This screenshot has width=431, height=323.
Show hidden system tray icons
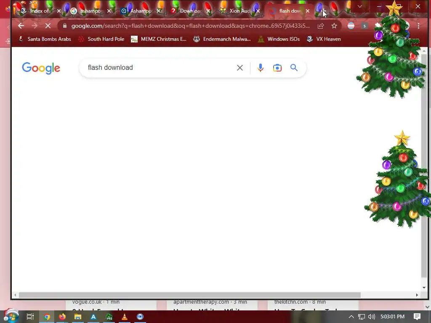coord(351,317)
